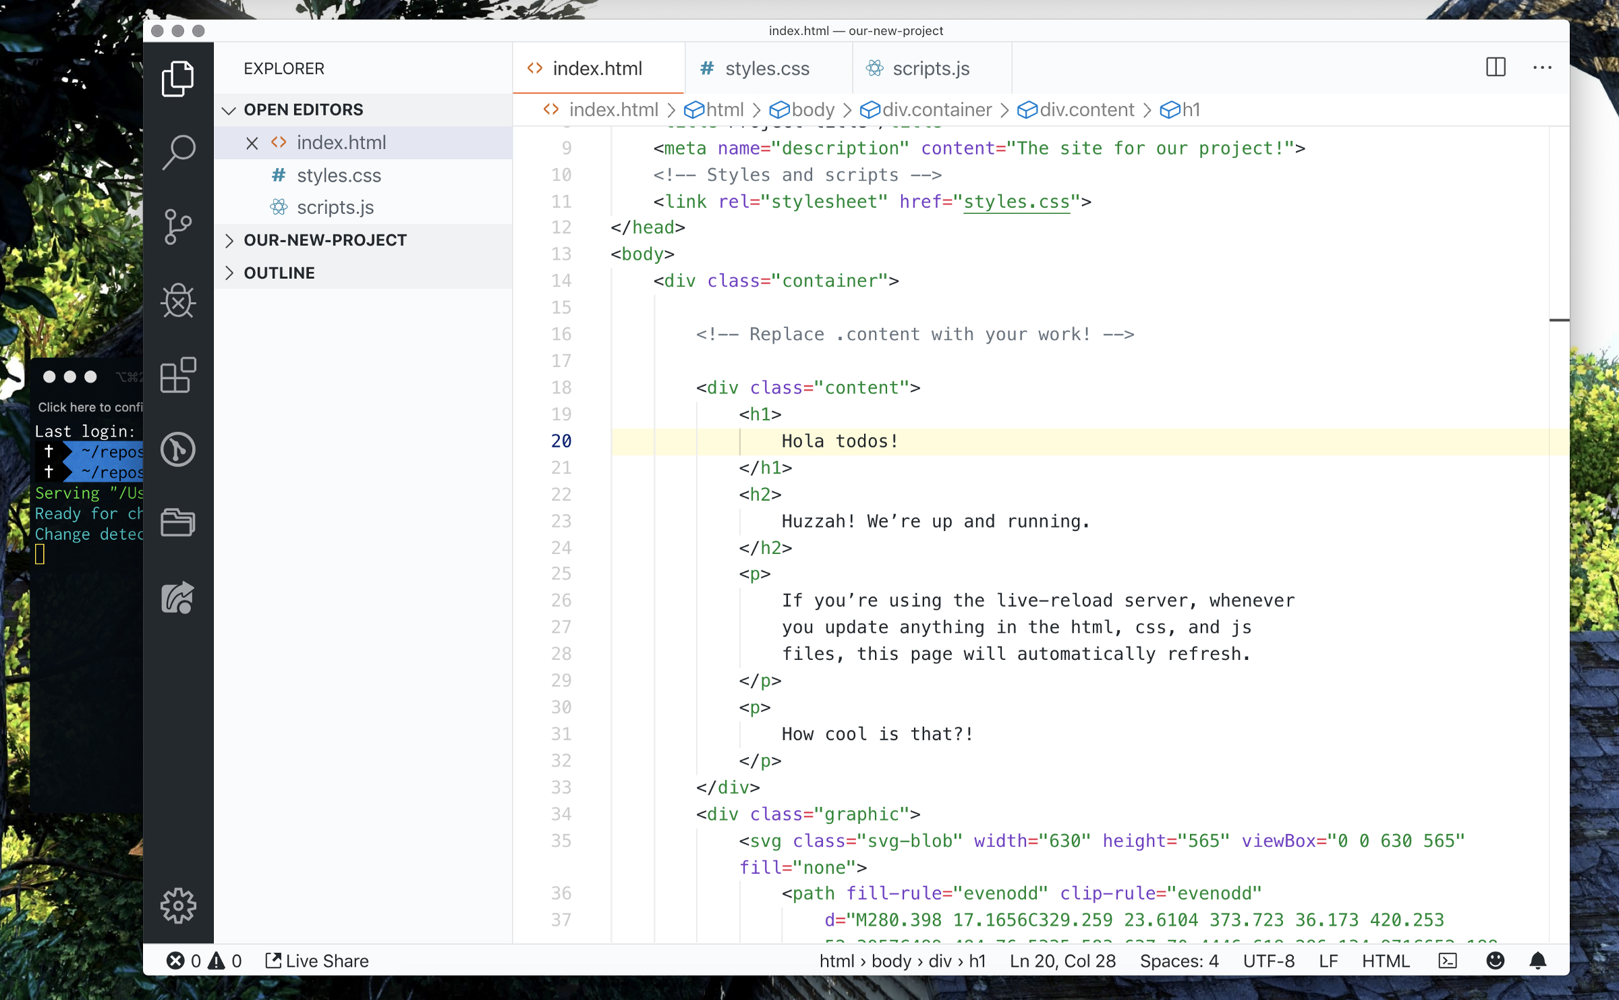Open the Search view icon
1619x1000 pixels.
[178, 152]
